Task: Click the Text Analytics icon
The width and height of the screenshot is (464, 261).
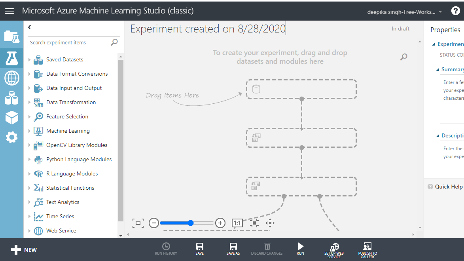Action: coord(38,202)
